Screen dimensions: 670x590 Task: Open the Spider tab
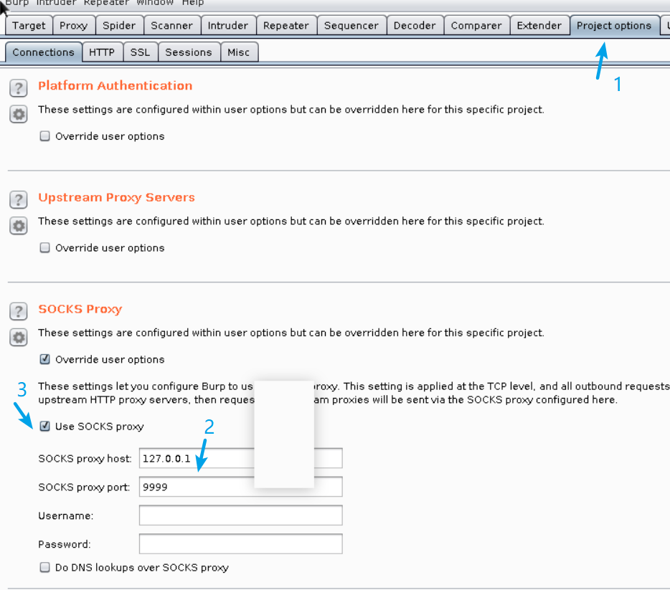tap(119, 26)
